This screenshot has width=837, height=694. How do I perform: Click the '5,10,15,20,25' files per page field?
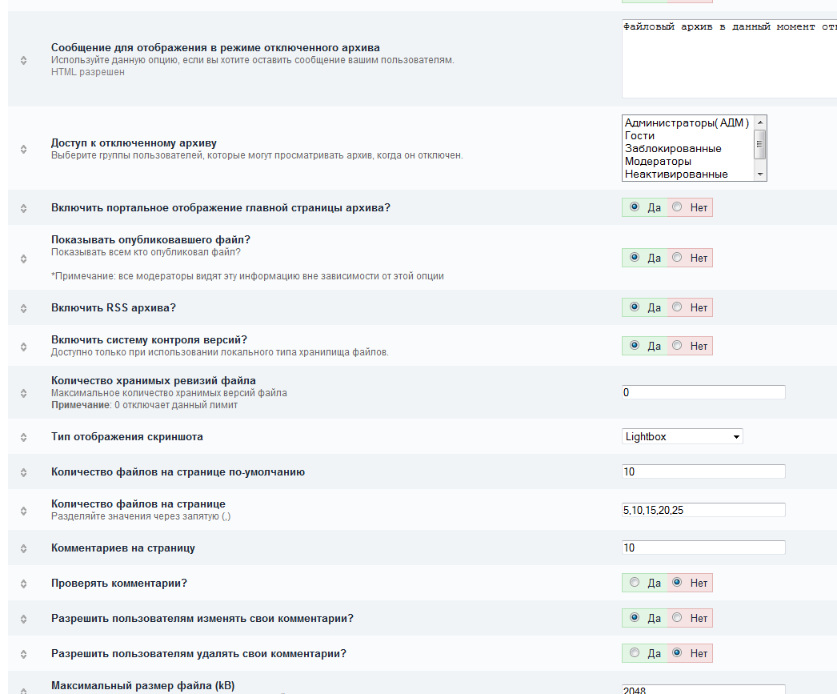pyautogui.click(x=703, y=510)
